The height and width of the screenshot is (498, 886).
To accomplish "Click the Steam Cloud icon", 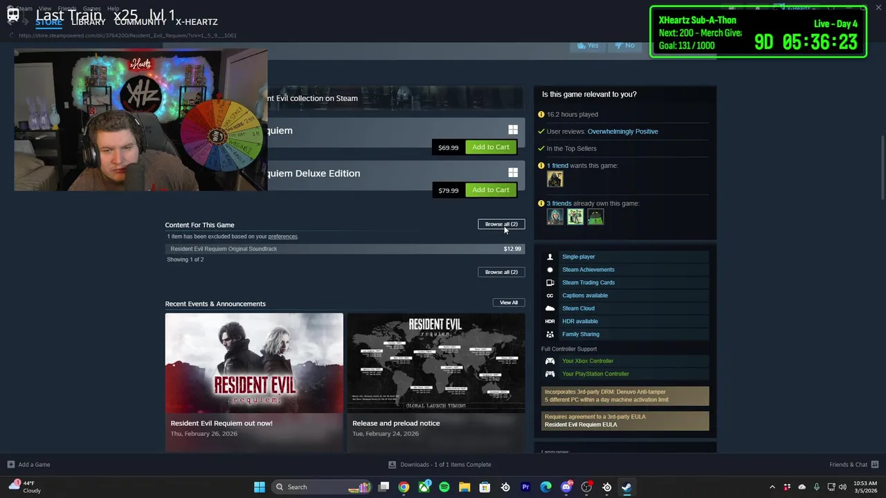I will [x=550, y=308].
